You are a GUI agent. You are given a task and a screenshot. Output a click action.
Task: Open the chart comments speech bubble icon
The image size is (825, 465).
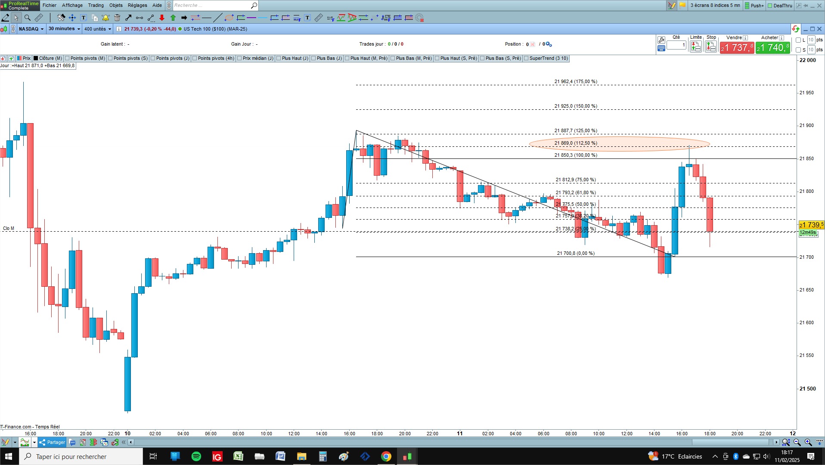click(x=72, y=442)
